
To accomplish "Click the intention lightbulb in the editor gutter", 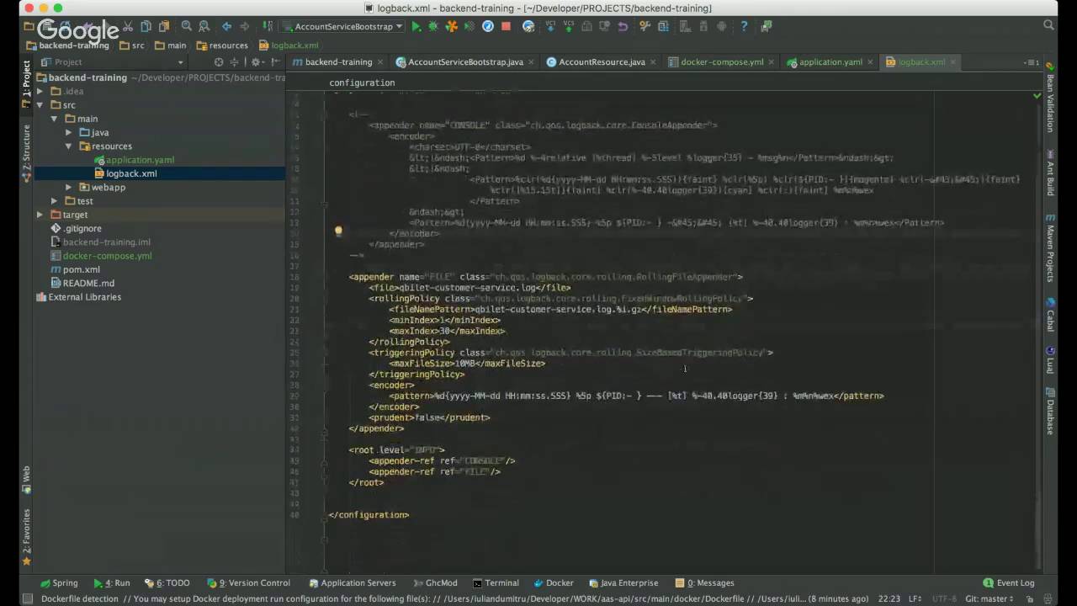I will pos(338,231).
